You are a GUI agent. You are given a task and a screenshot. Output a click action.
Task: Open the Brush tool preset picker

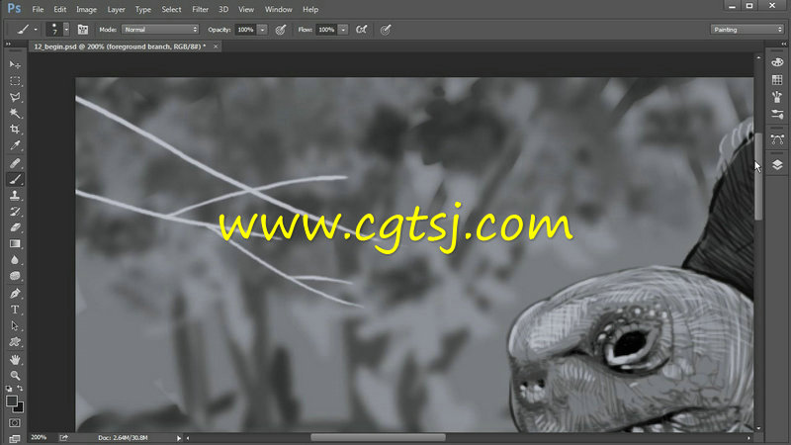tap(27, 30)
